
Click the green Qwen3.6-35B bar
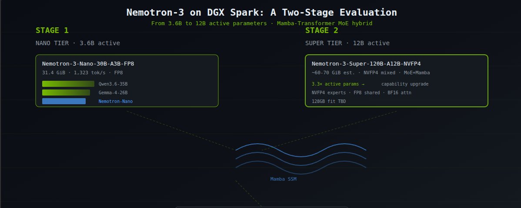tap(68, 84)
